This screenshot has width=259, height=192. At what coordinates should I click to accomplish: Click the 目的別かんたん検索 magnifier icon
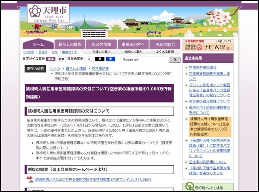click(x=189, y=187)
